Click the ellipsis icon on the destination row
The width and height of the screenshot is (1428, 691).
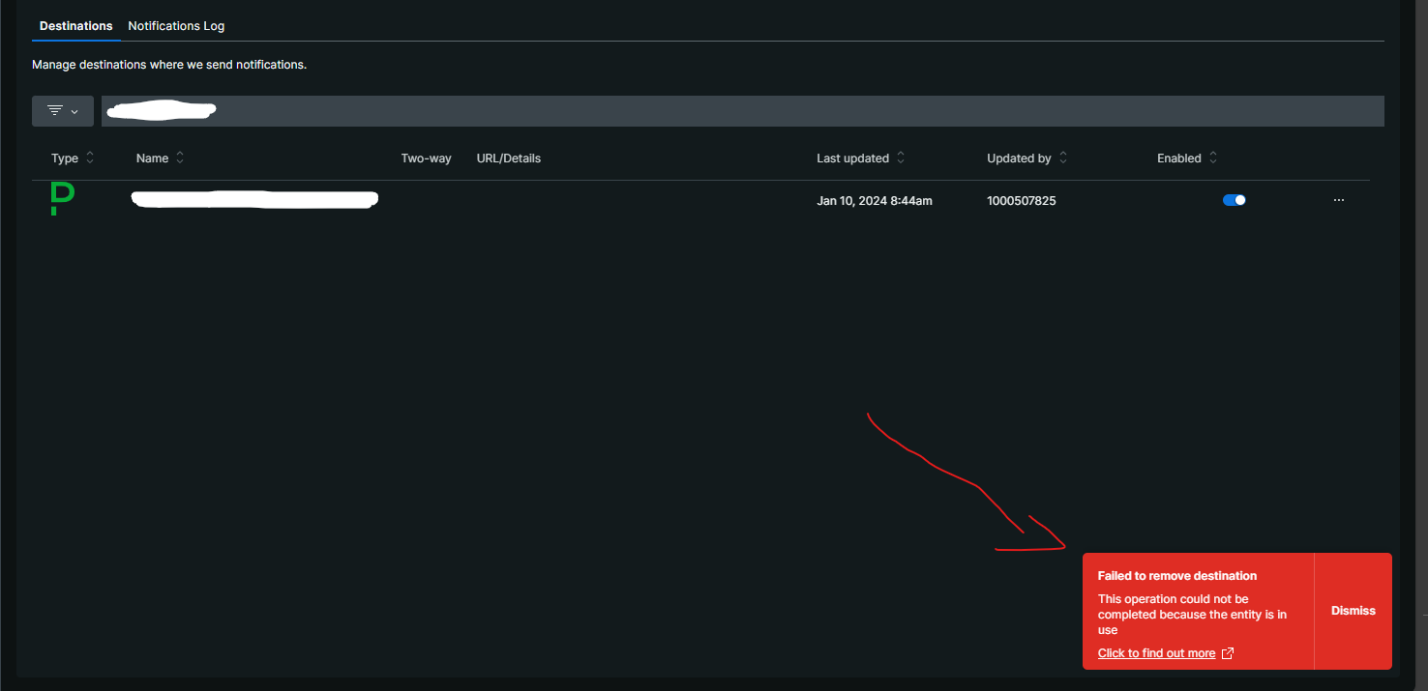coord(1338,199)
